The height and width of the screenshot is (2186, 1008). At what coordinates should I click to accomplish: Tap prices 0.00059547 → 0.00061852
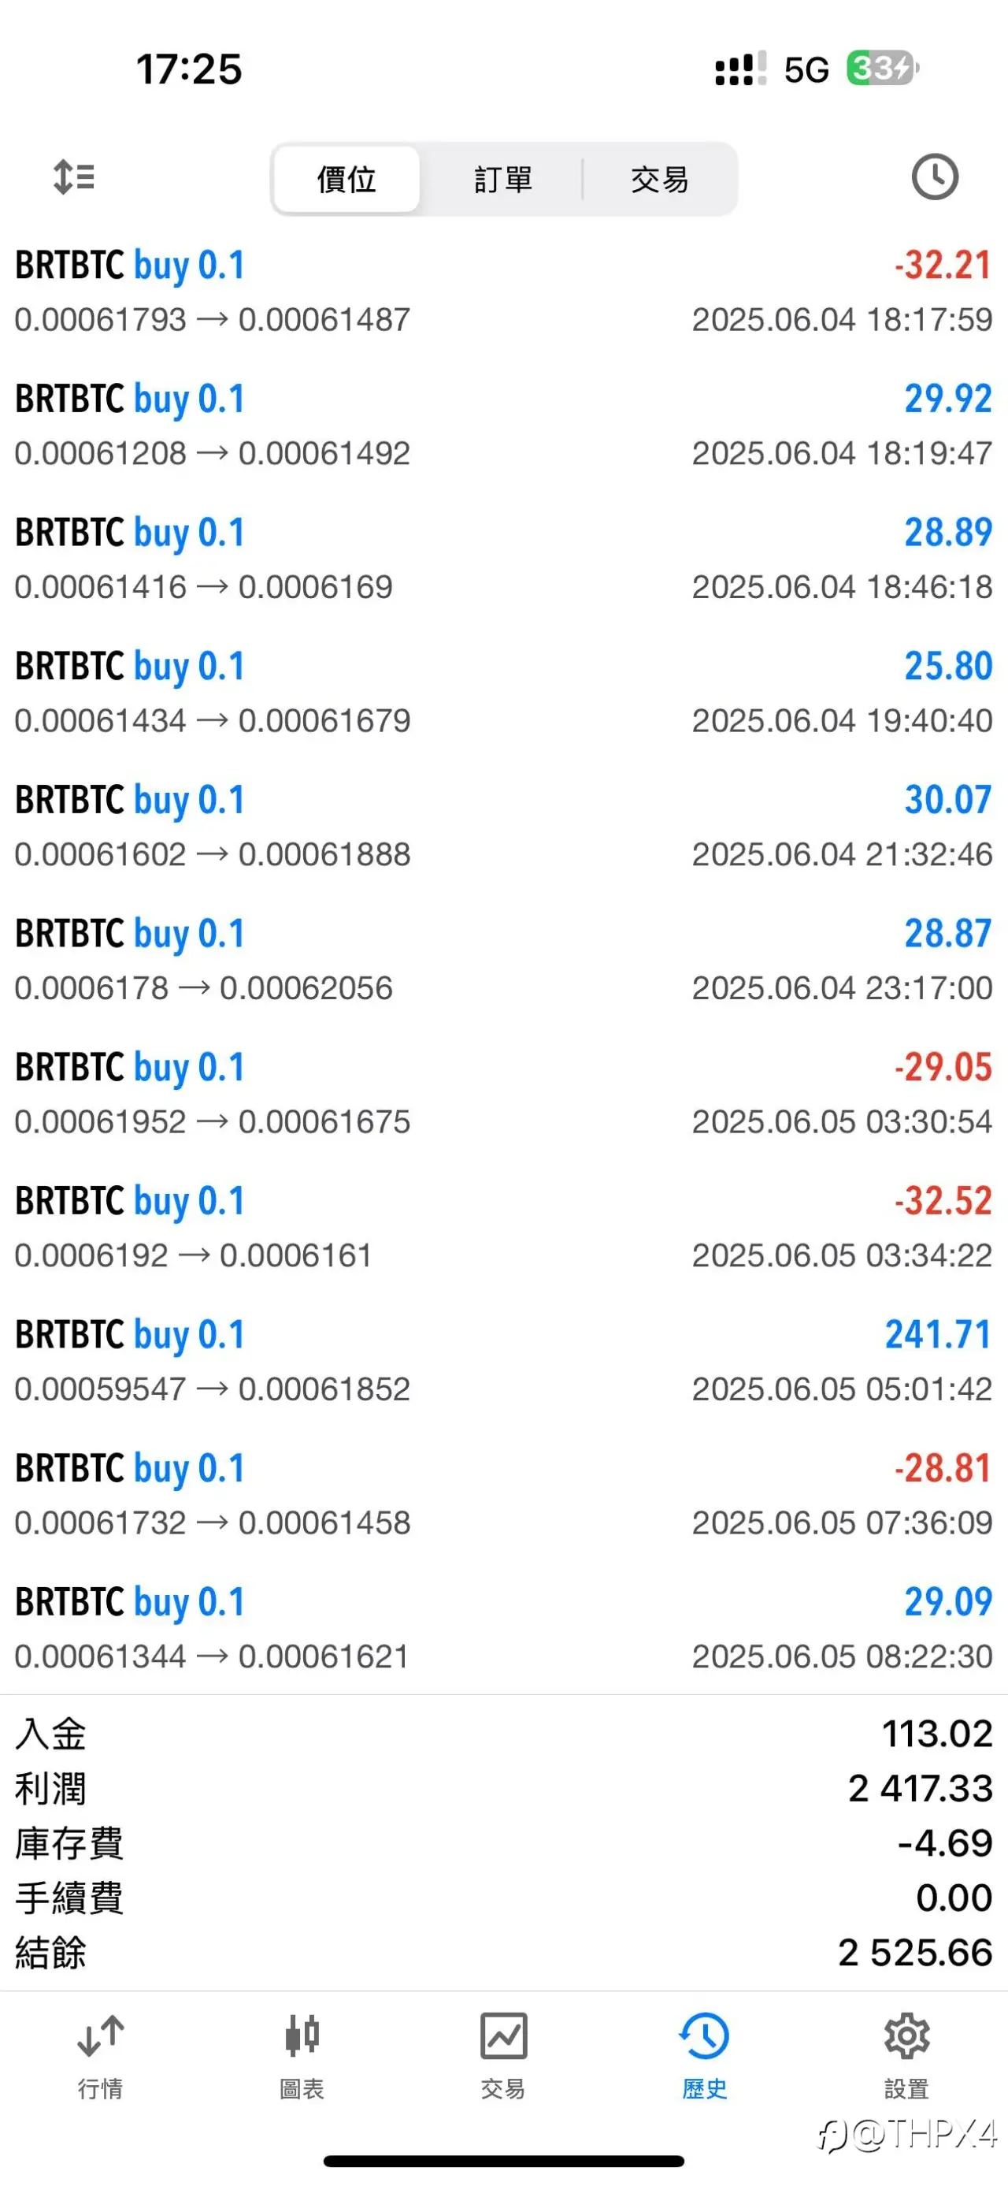[213, 1389]
